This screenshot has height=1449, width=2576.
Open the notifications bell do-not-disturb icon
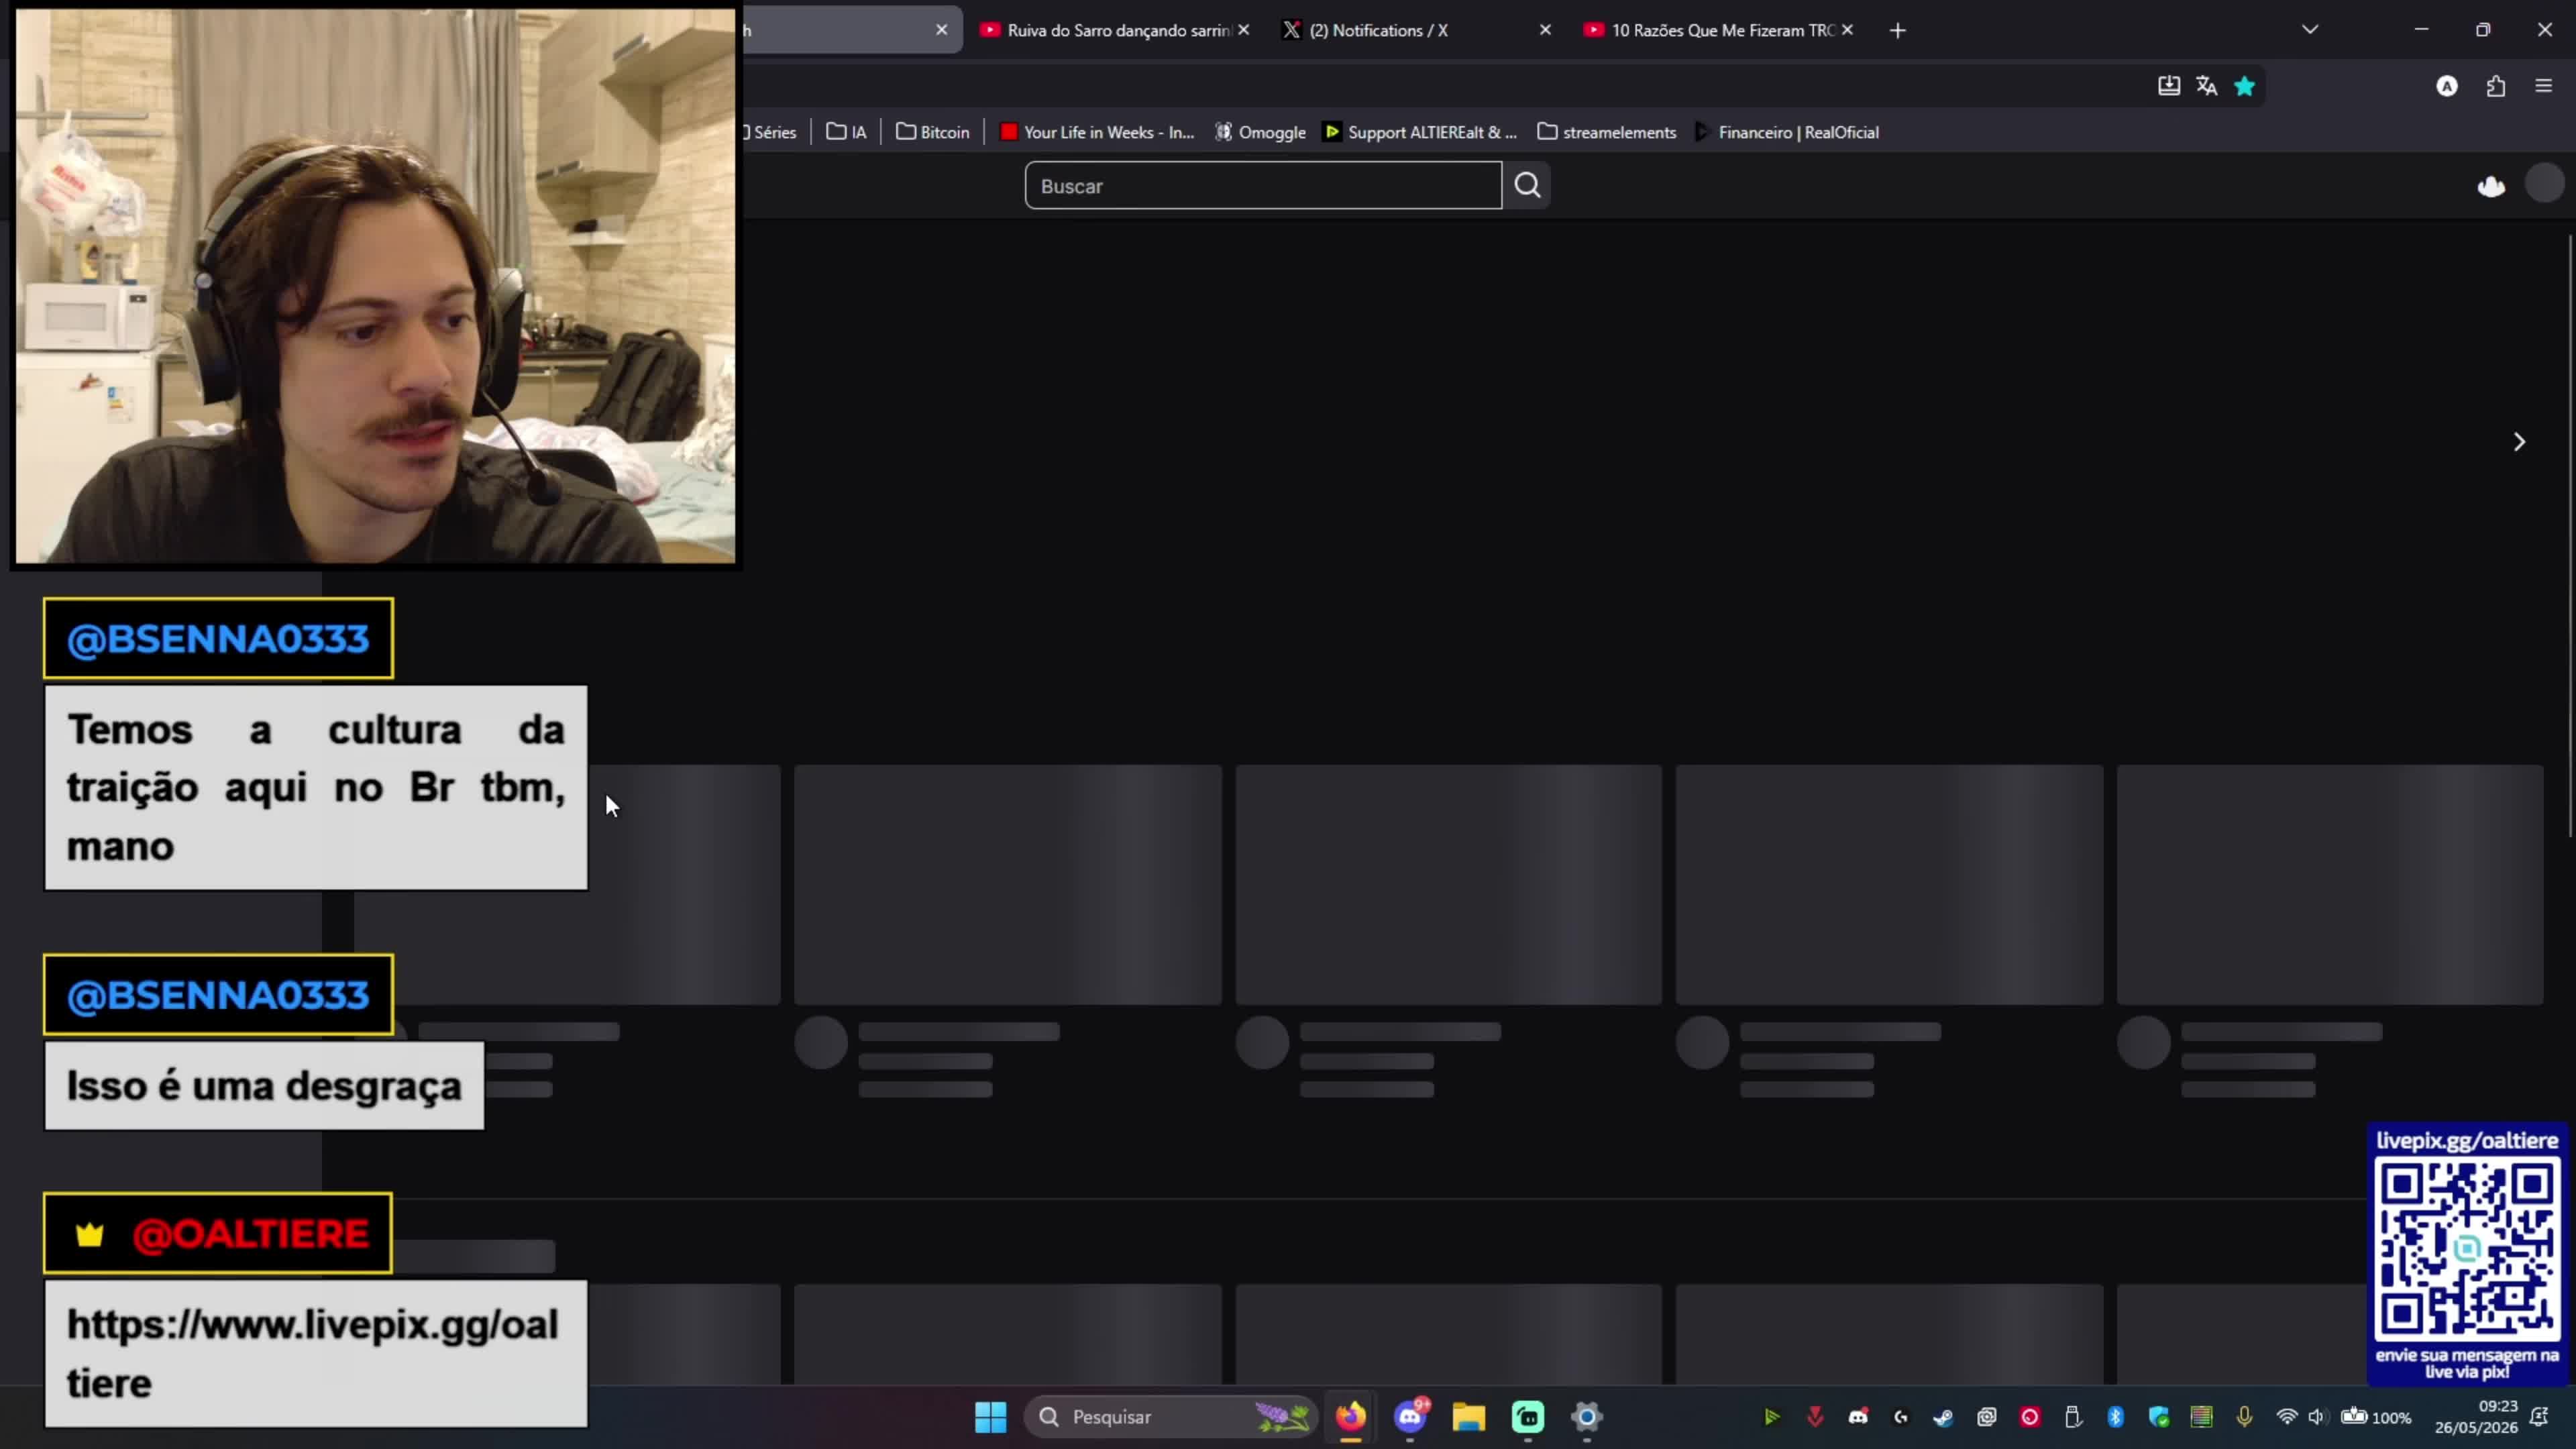coord(2539,1416)
